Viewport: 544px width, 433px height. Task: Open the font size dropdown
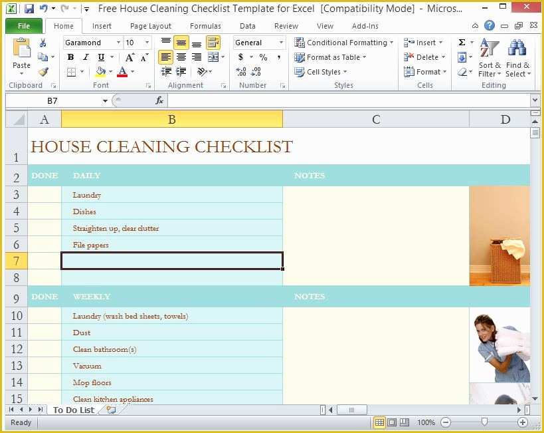point(146,42)
